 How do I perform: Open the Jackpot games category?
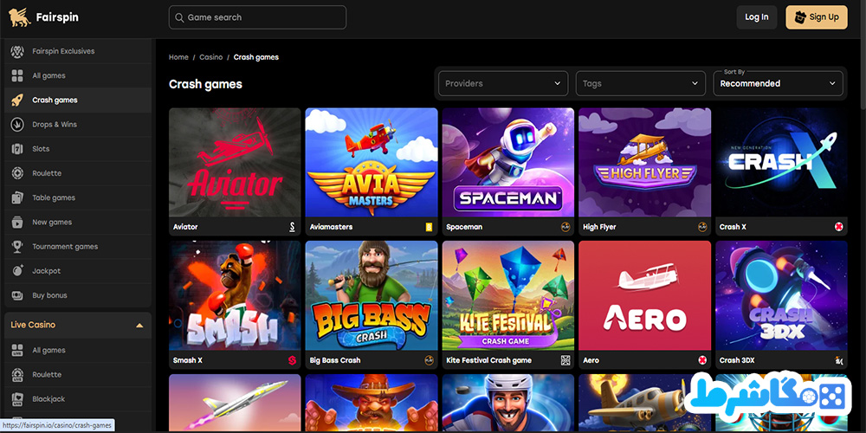tap(78, 270)
